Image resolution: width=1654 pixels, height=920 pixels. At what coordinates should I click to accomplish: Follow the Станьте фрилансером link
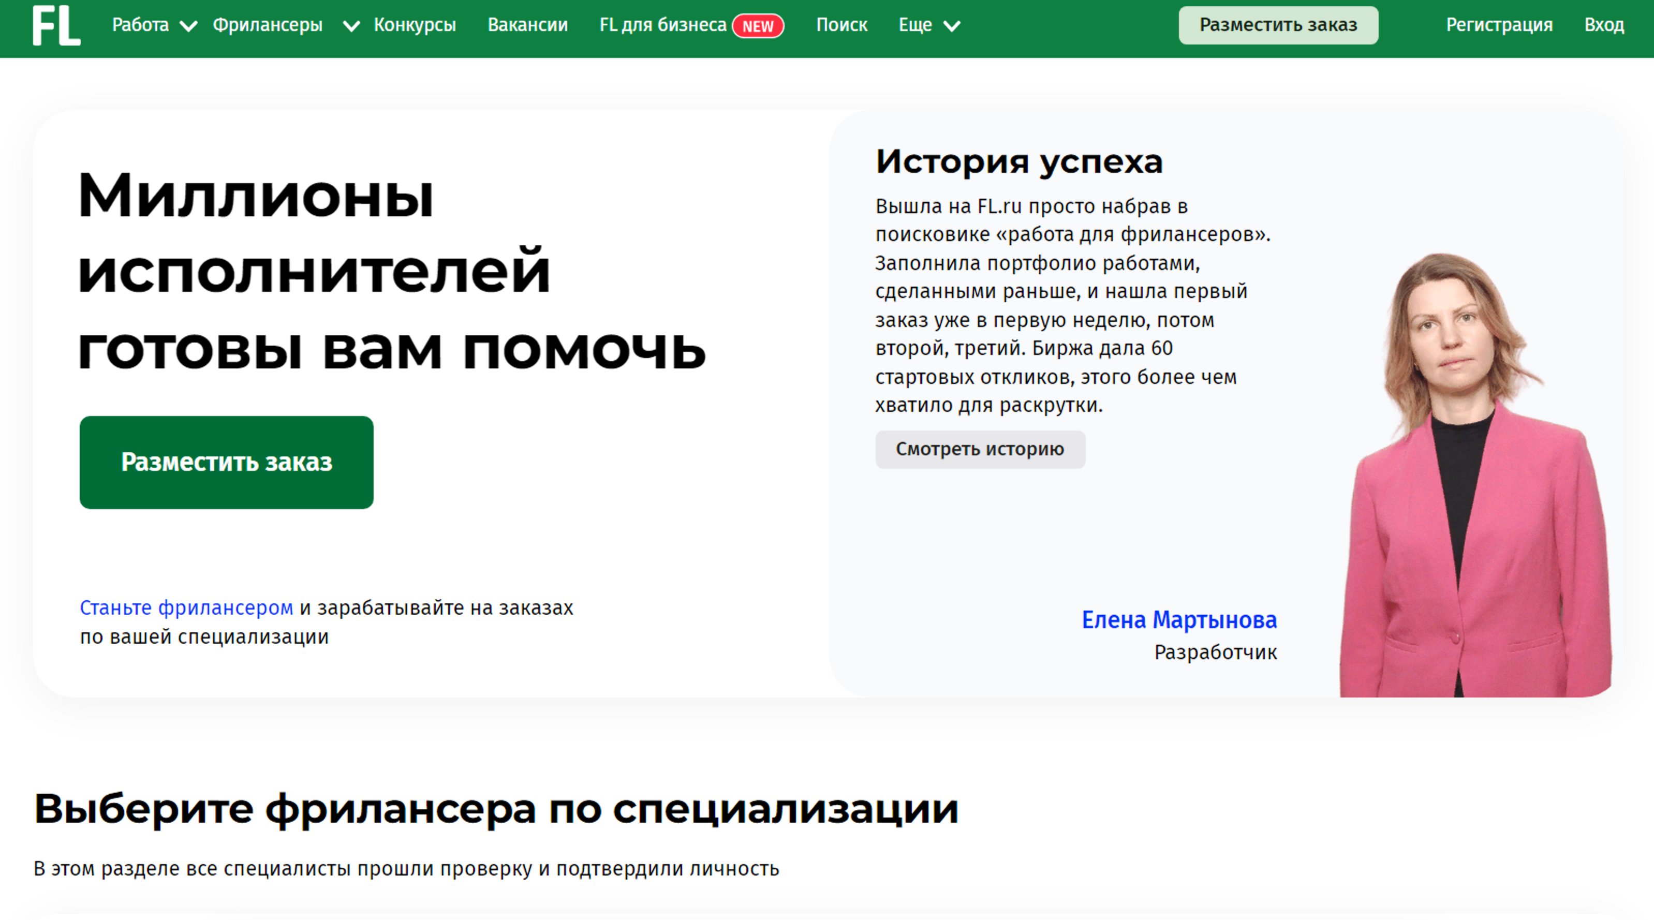coord(186,607)
